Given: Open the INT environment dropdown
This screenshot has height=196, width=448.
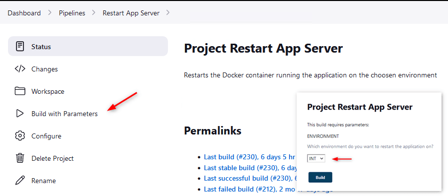Looking at the screenshot, I should pos(316,158).
